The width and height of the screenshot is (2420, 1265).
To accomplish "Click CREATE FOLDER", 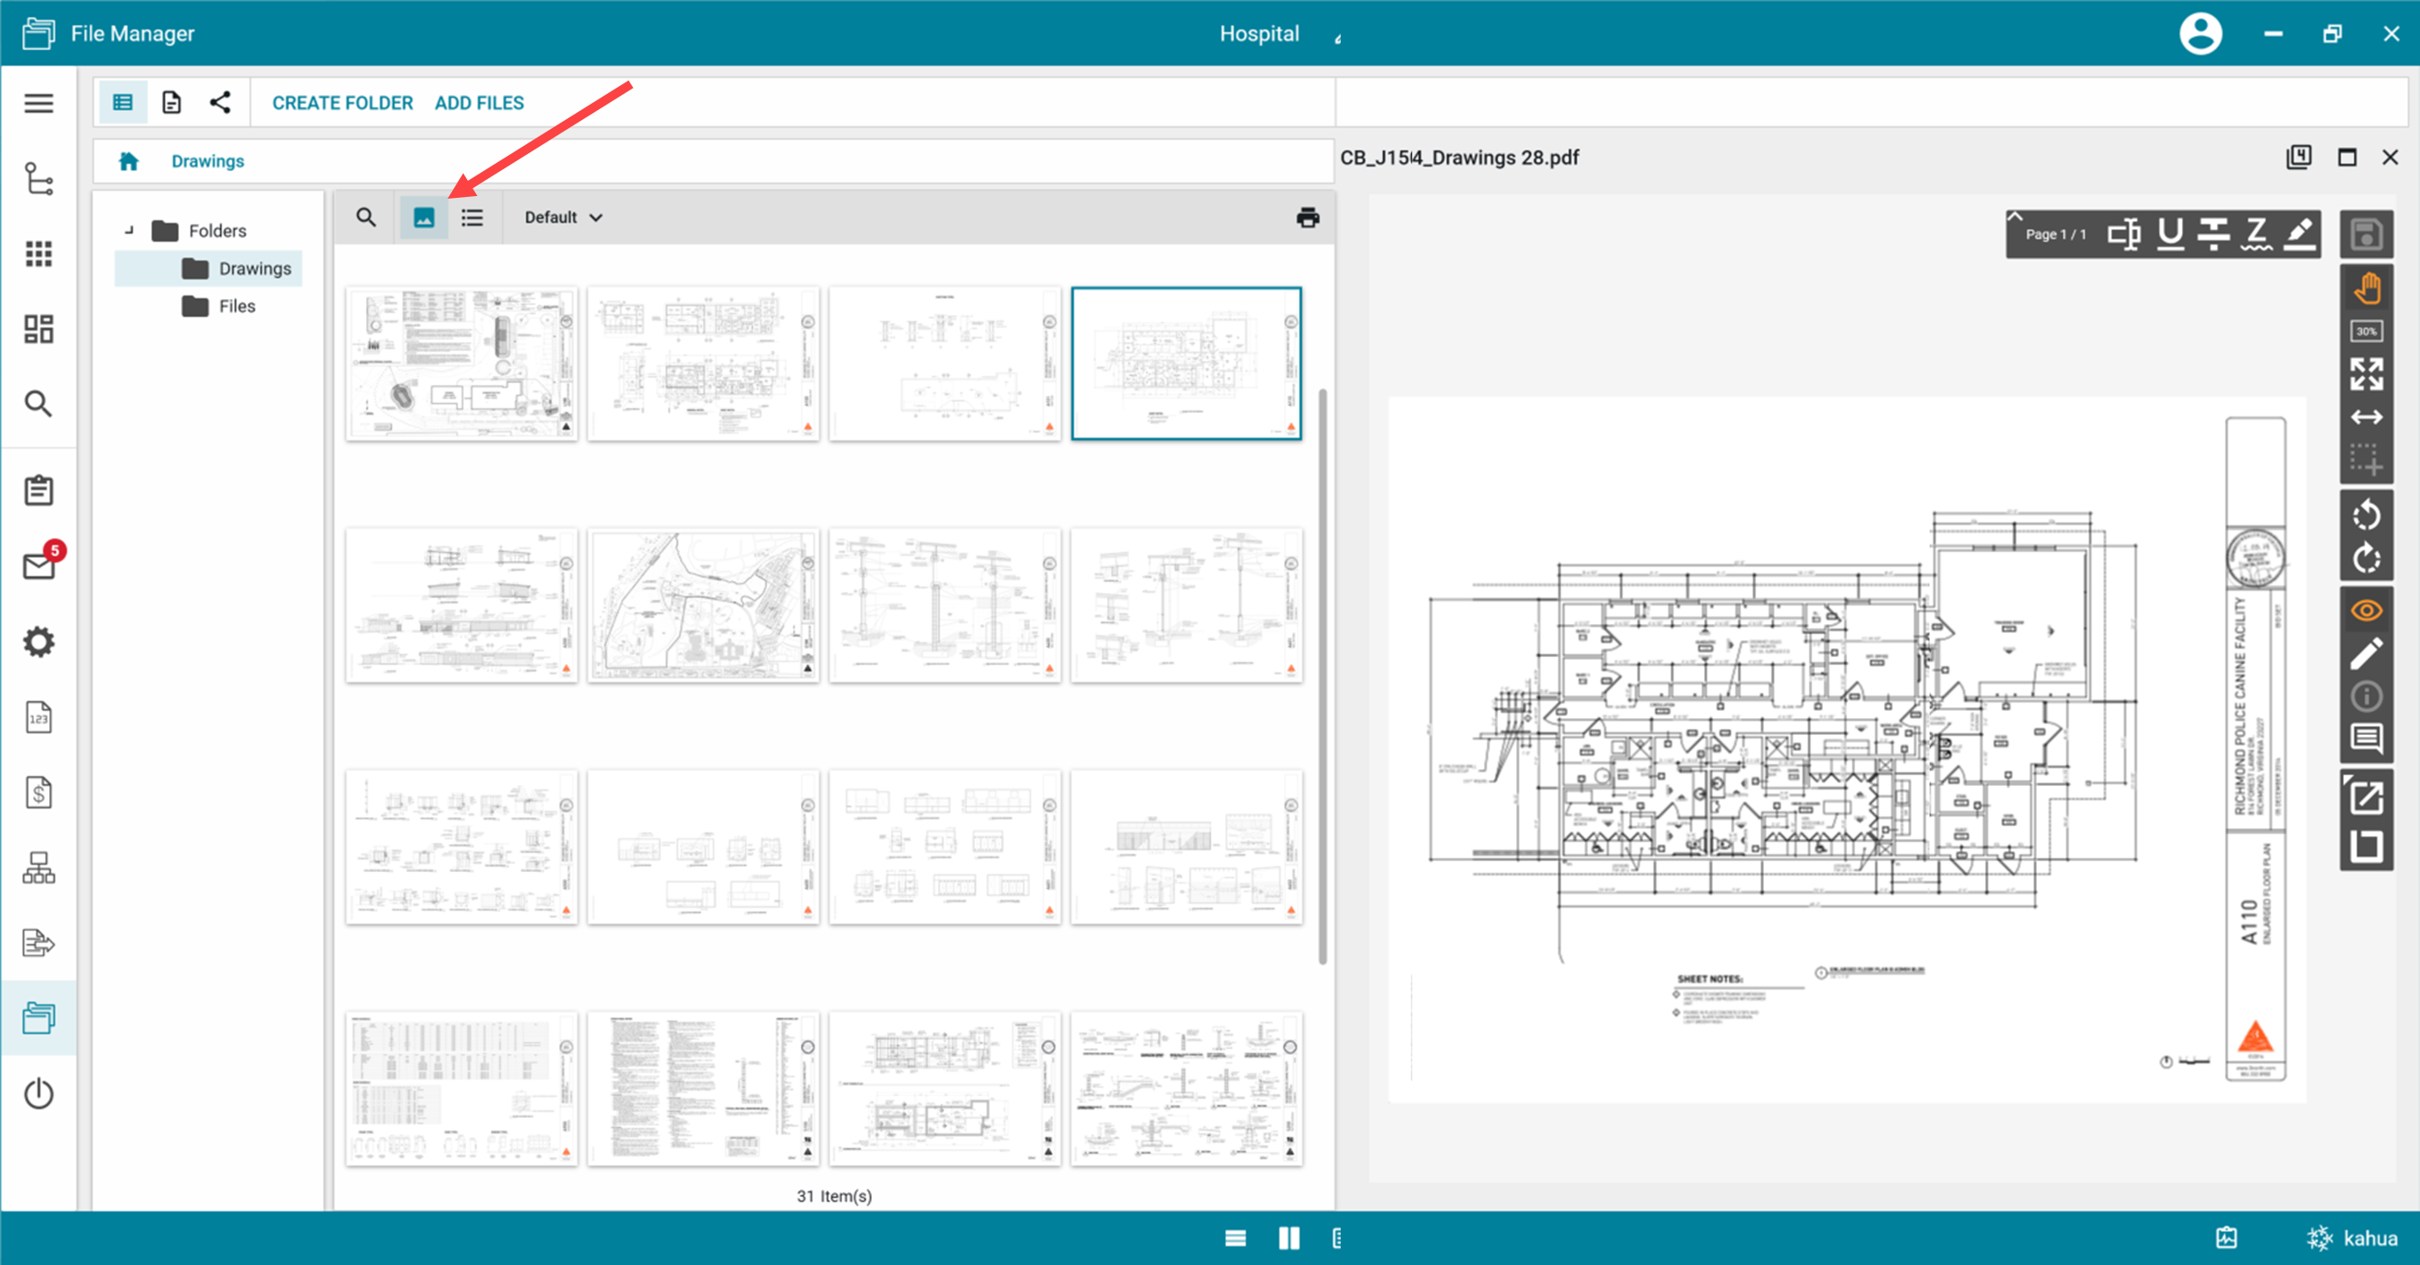I will 342,102.
